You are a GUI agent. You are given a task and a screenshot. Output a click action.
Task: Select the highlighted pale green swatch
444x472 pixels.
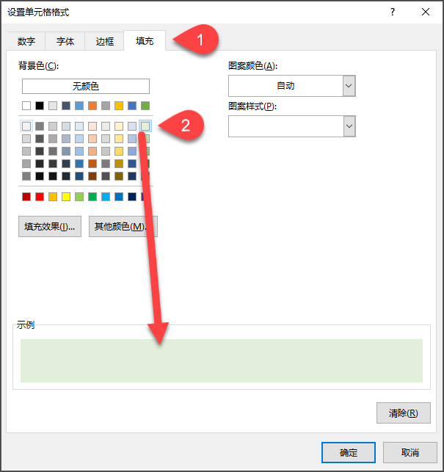145,126
